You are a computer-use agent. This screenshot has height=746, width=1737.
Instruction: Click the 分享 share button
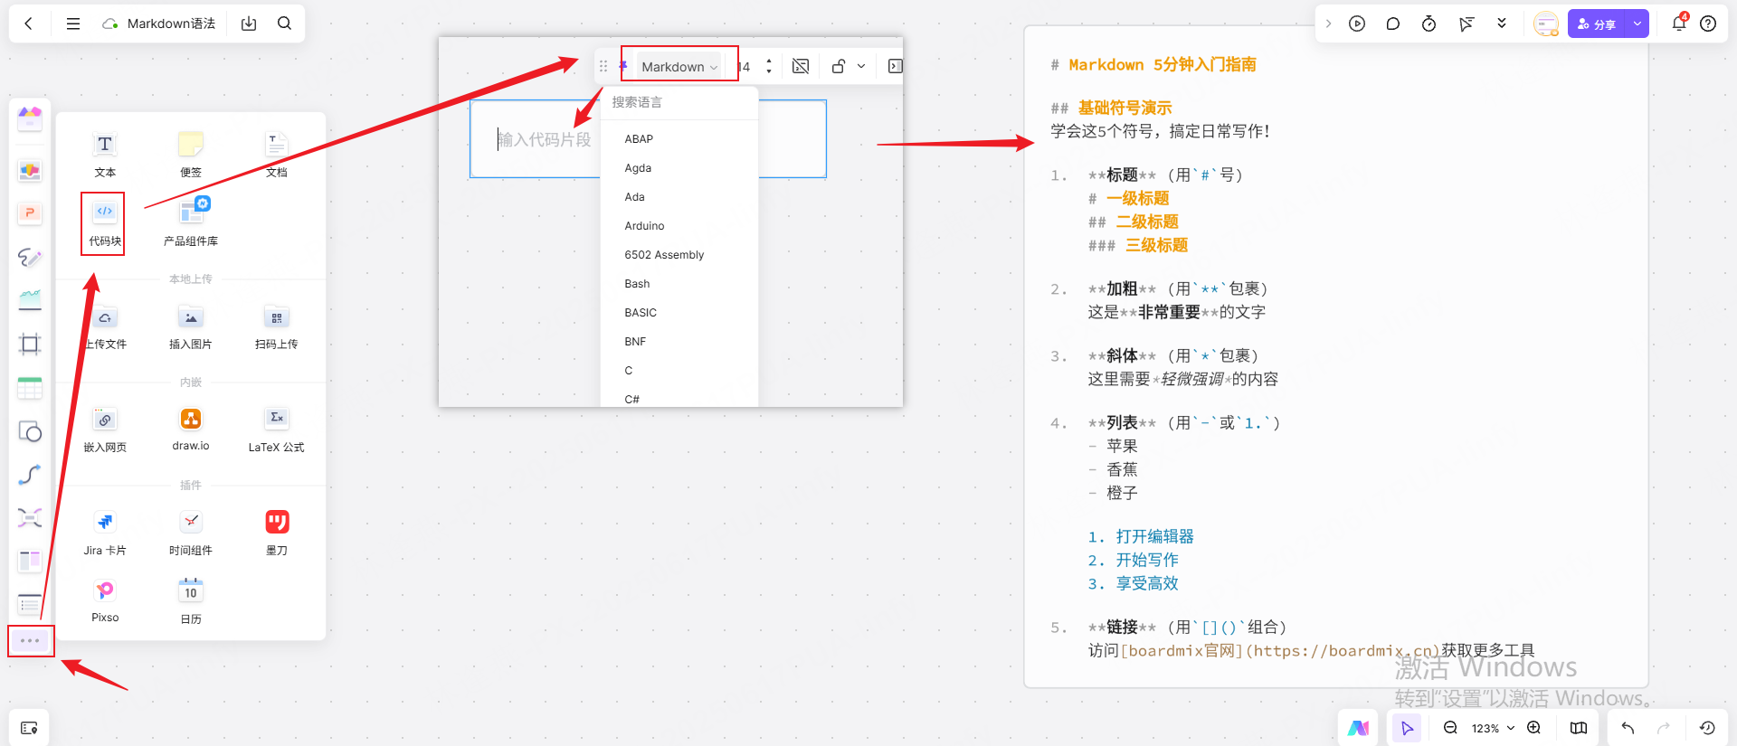tap(1598, 24)
